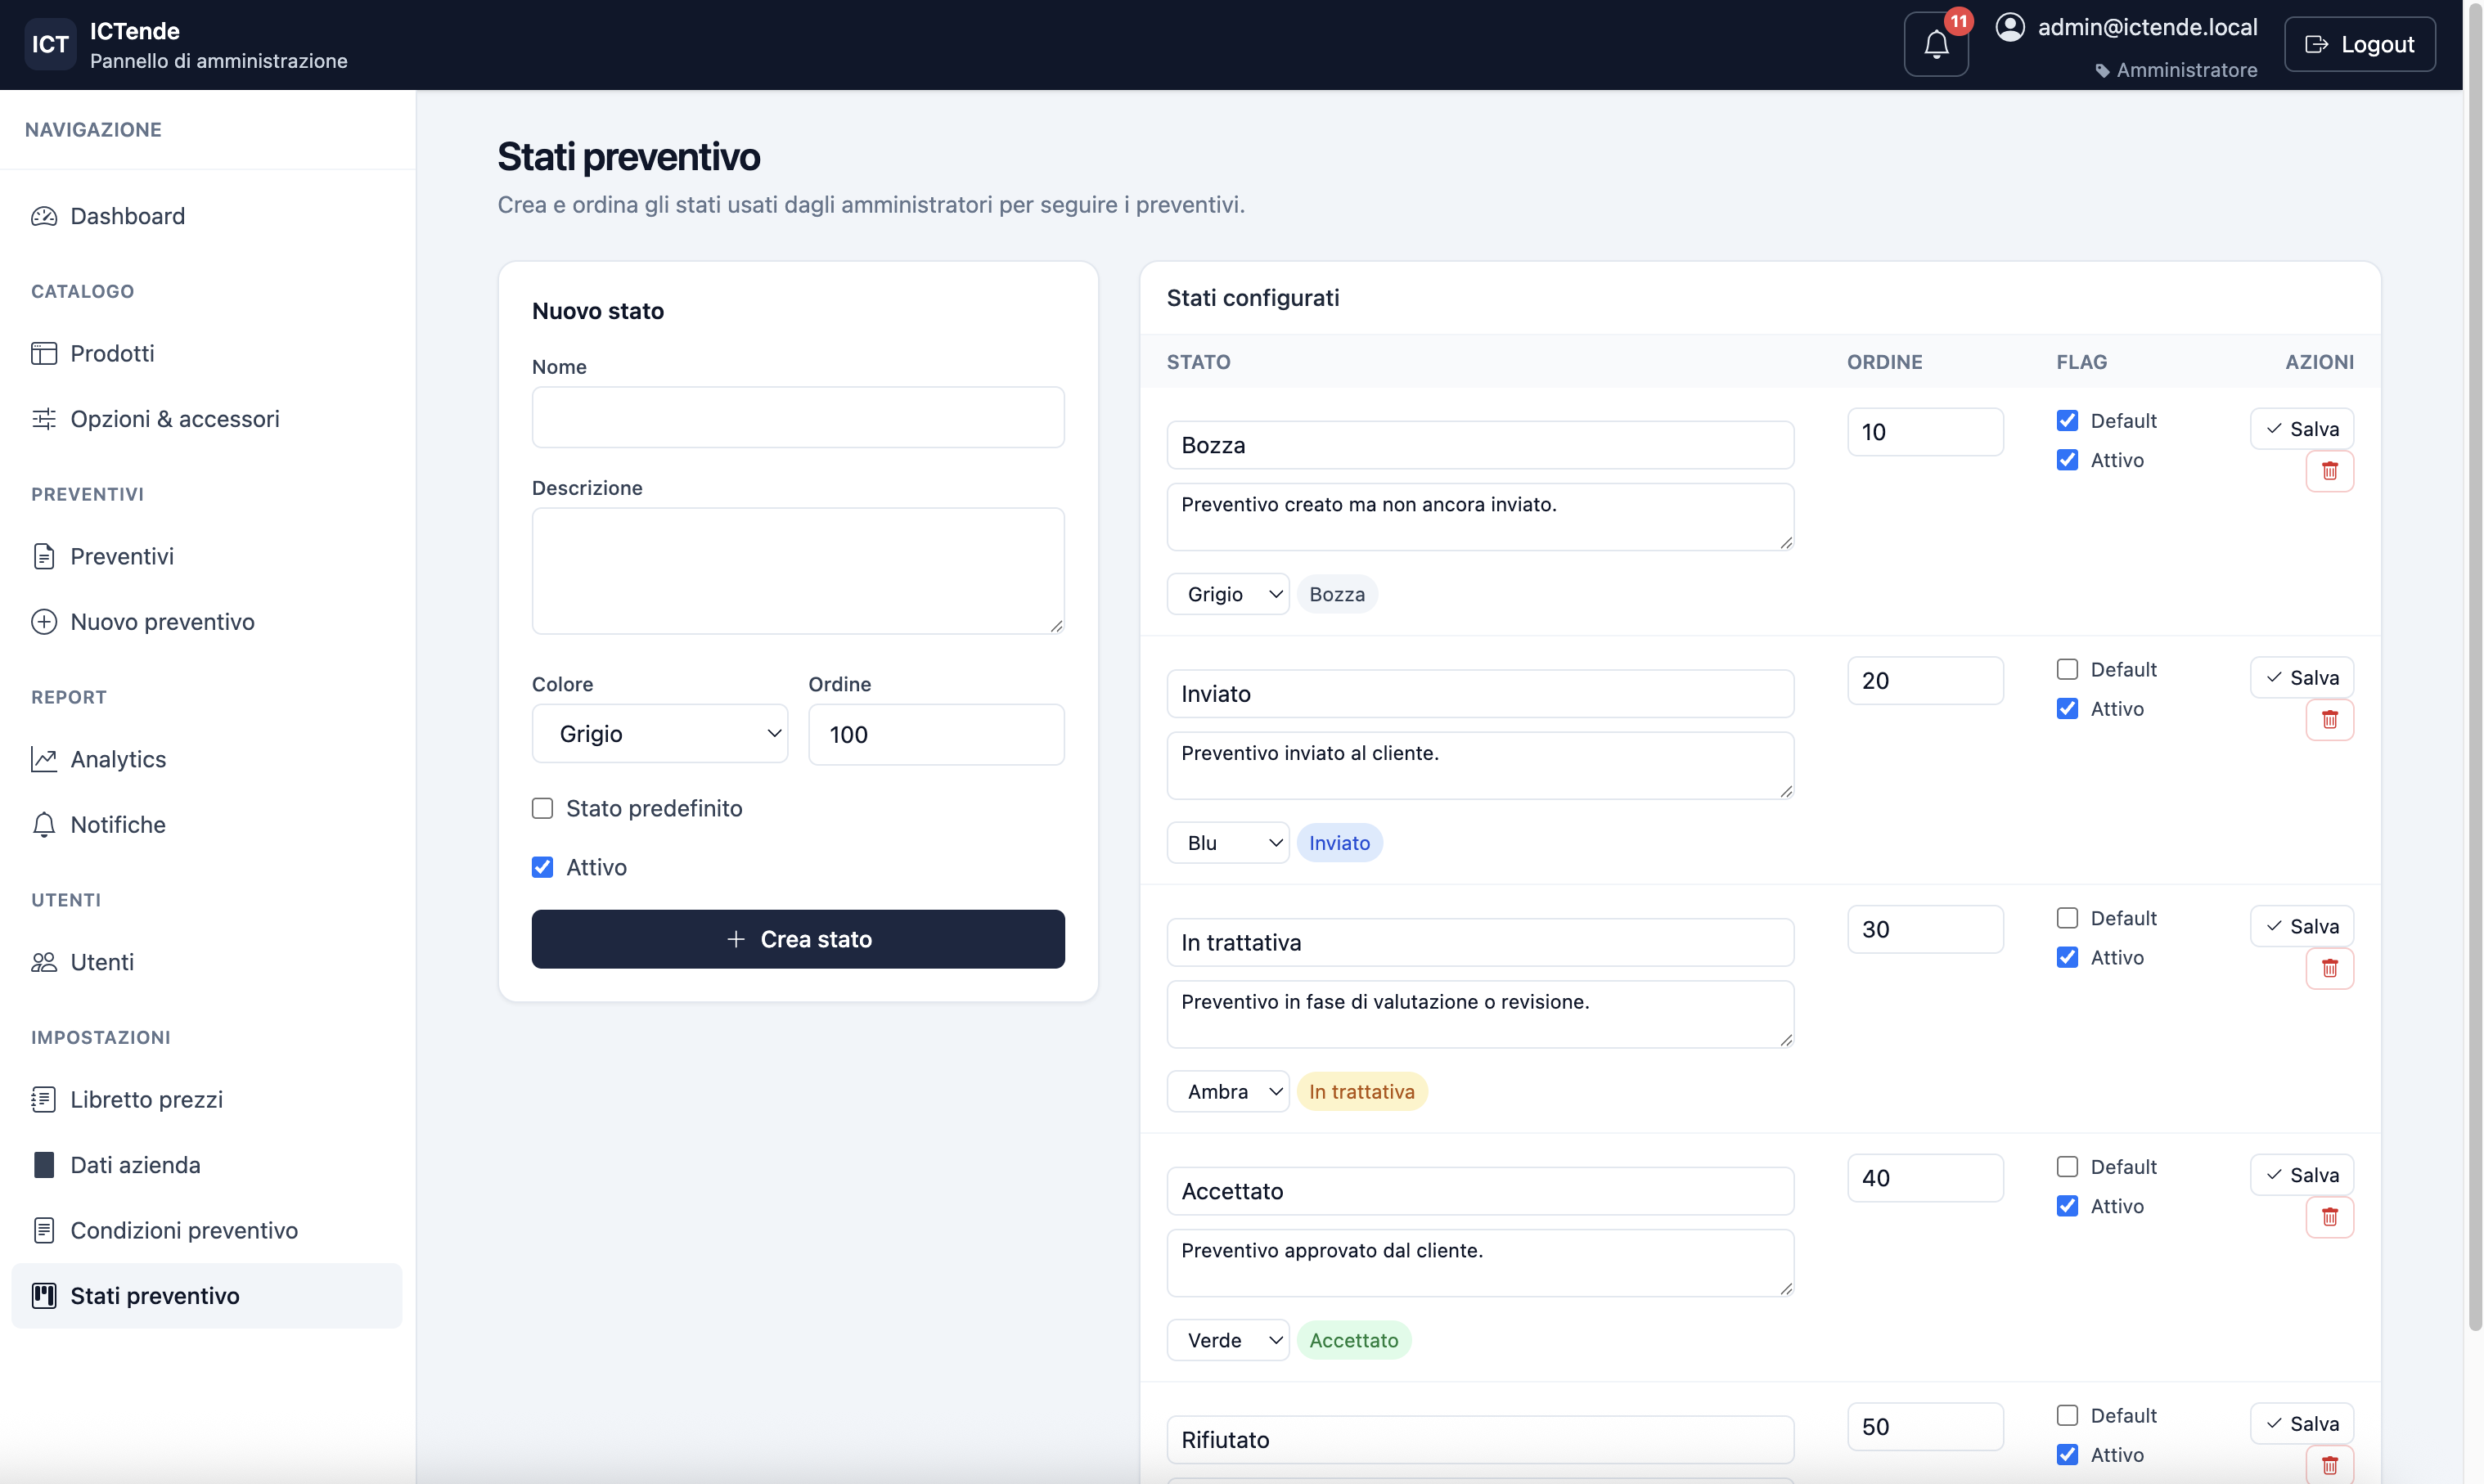Click the Utenti people icon
This screenshot has height=1484, width=2484.
tap(44, 962)
